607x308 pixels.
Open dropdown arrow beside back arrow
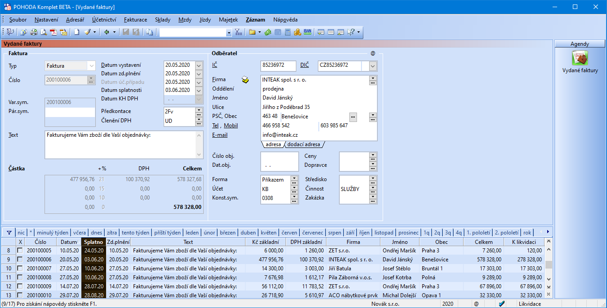click(114, 32)
